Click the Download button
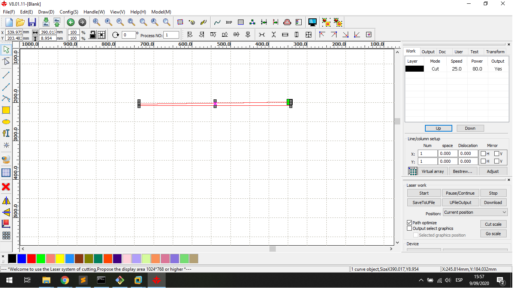This screenshot has height=288, width=513. click(493, 202)
